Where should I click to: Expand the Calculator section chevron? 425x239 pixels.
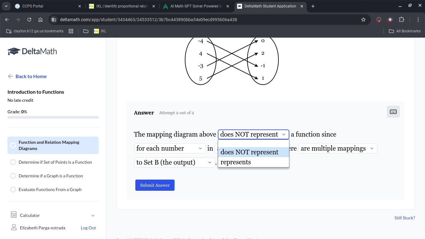pyautogui.click(x=93, y=215)
